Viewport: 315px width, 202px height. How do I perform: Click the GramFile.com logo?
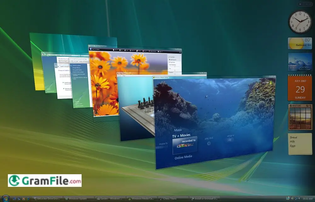44,181
